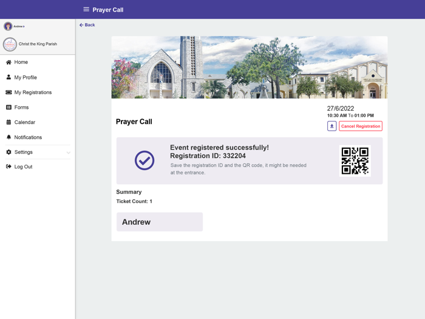Viewport: 425px width, 319px height.
Task: Click the Andrew attendee card
Action: coord(160,222)
